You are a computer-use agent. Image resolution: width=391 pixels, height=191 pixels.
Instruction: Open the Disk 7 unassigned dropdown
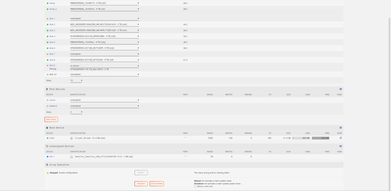[x=104, y=54]
